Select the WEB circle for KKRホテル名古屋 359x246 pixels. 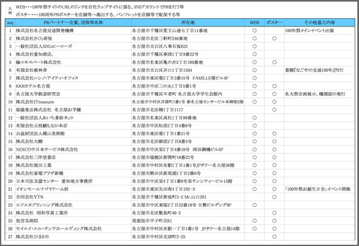click(254, 86)
